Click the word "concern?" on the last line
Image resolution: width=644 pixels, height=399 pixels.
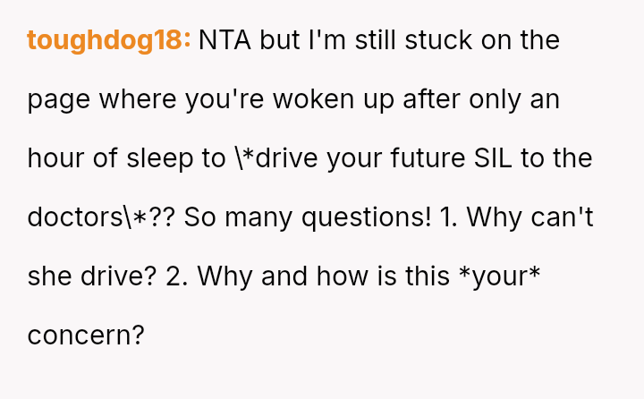[x=86, y=335]
